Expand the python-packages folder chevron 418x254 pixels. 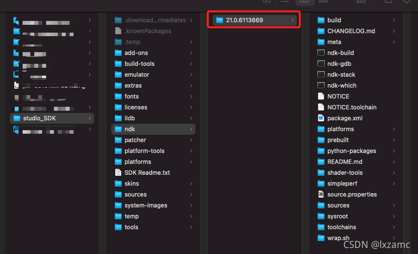[394, 151]
